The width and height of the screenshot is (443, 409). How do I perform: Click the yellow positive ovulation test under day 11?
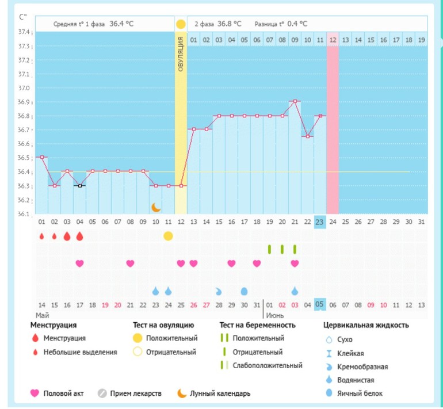tap(168, 236)
